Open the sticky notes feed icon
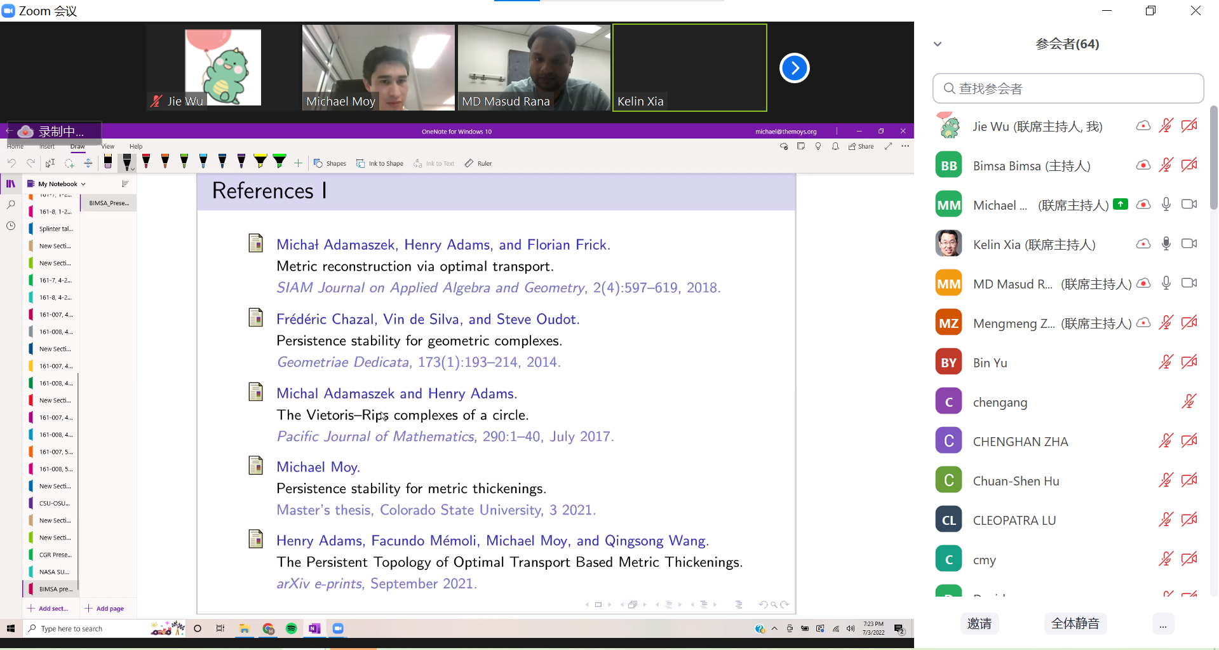The height and width of the screenshot is (650, 1219). click(801, 146)
